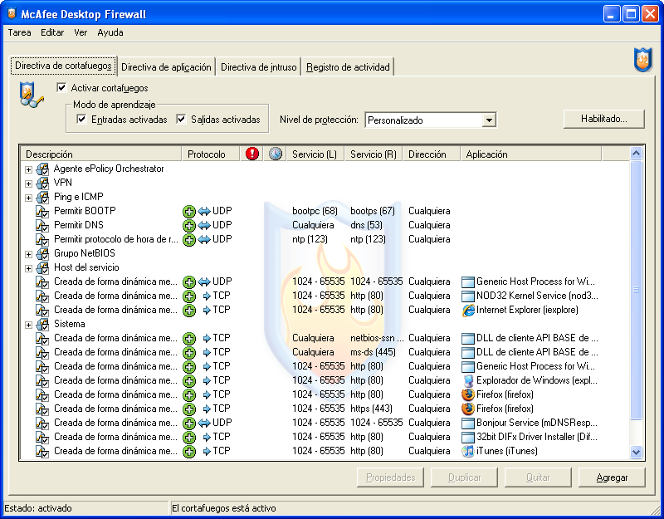Click the outgoing arrow in the ms-ds (445) row
Image resolution: width=664 pixels, height=519 pixels.
(x=207, y=352)
